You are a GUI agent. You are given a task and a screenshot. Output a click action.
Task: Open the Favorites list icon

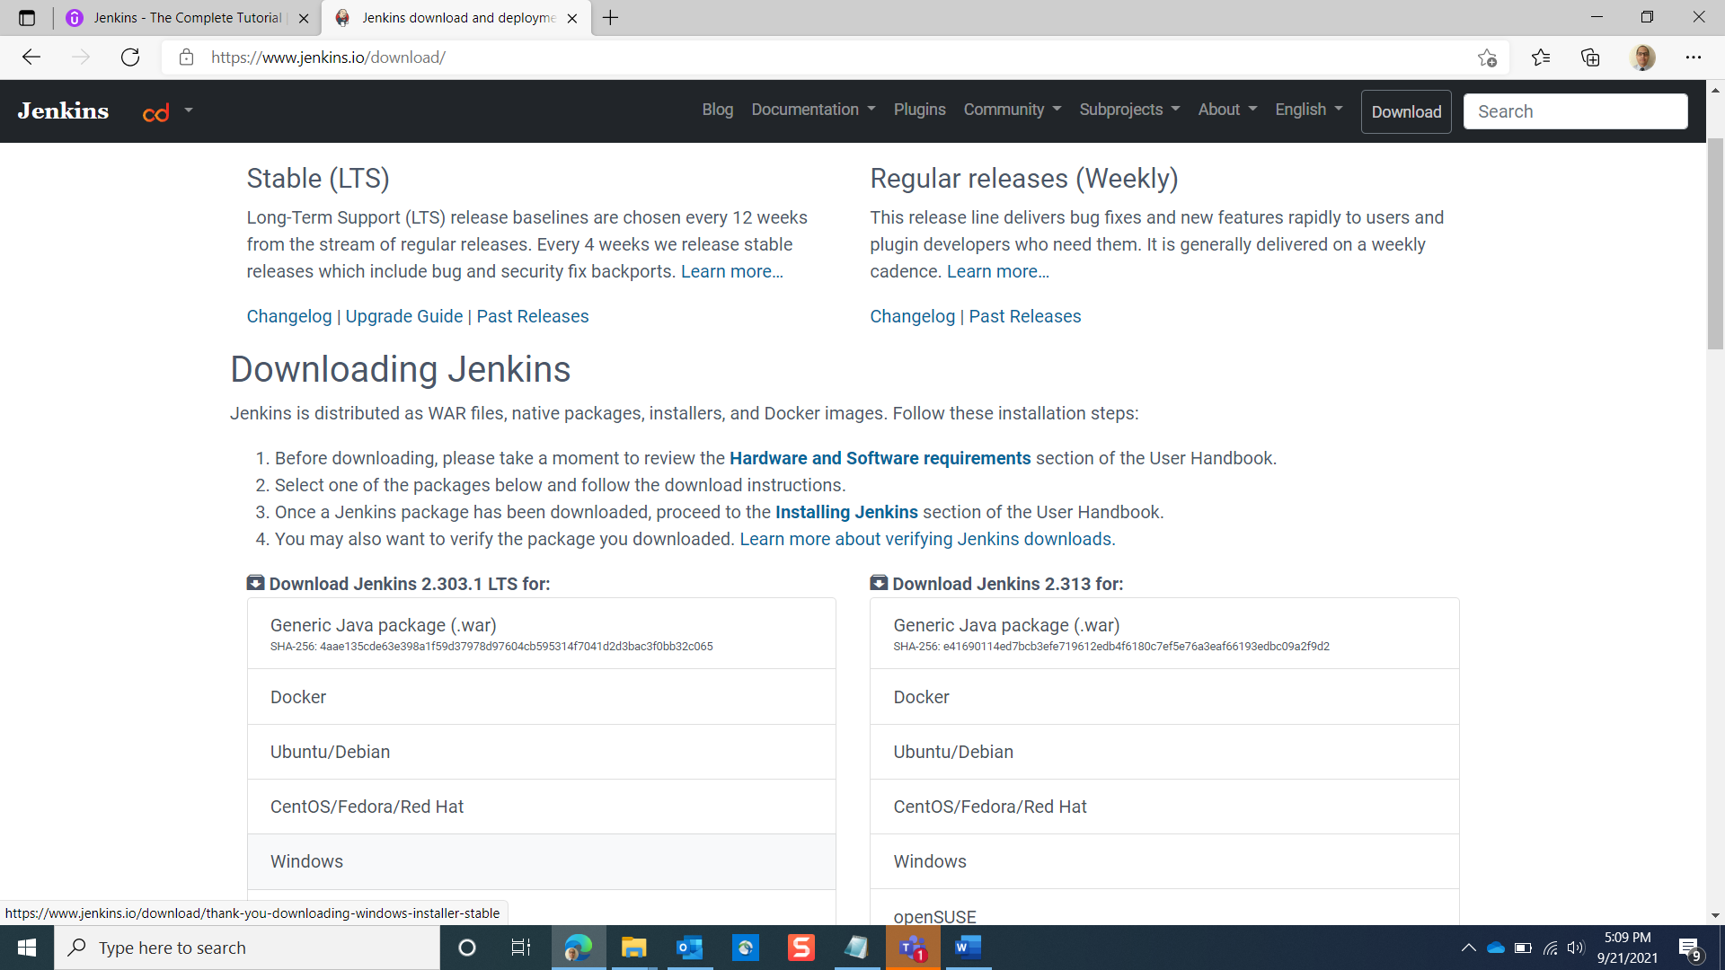[x=1541, y=57]
